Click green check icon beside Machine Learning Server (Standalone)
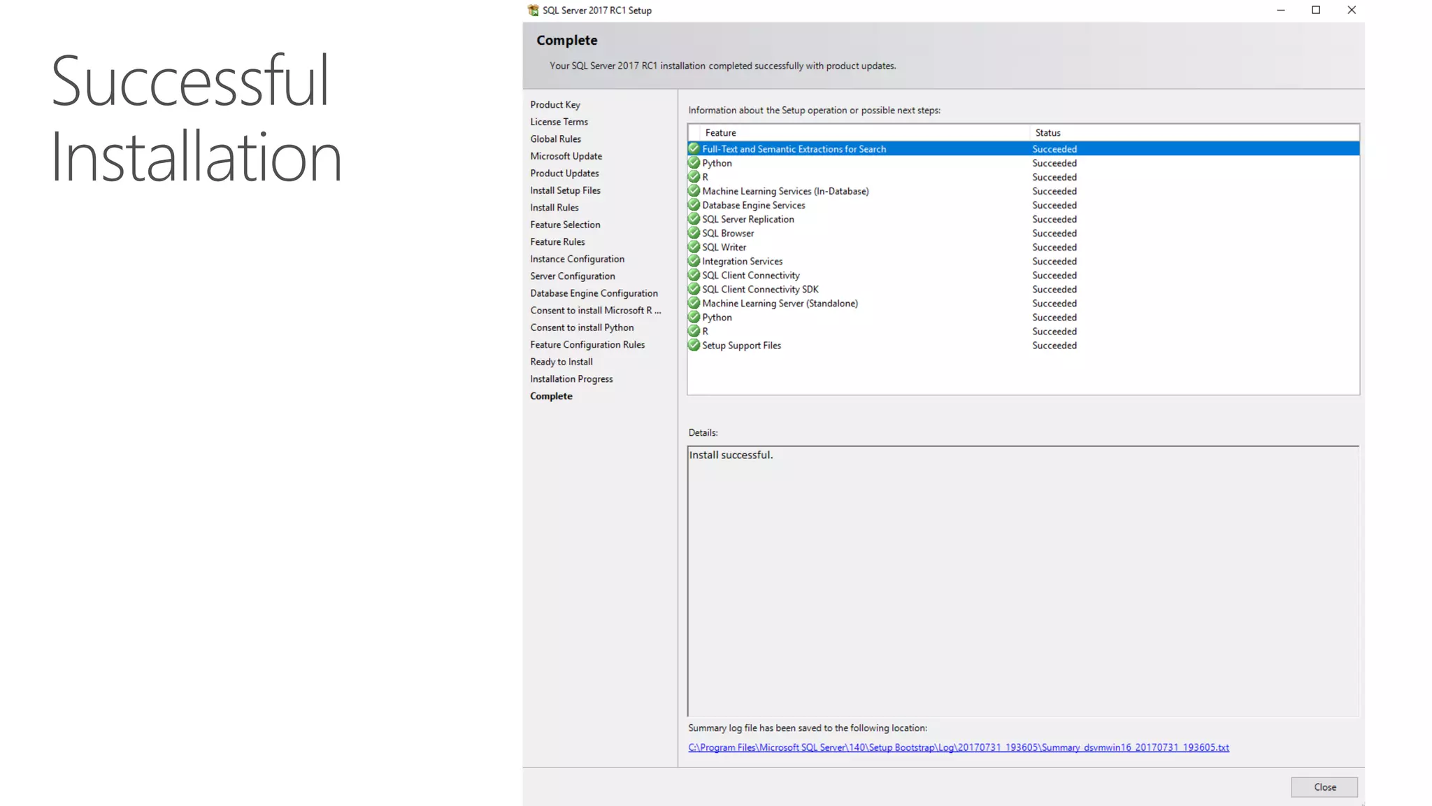This screenshot has width=1432, height=806. coord(694,302)
